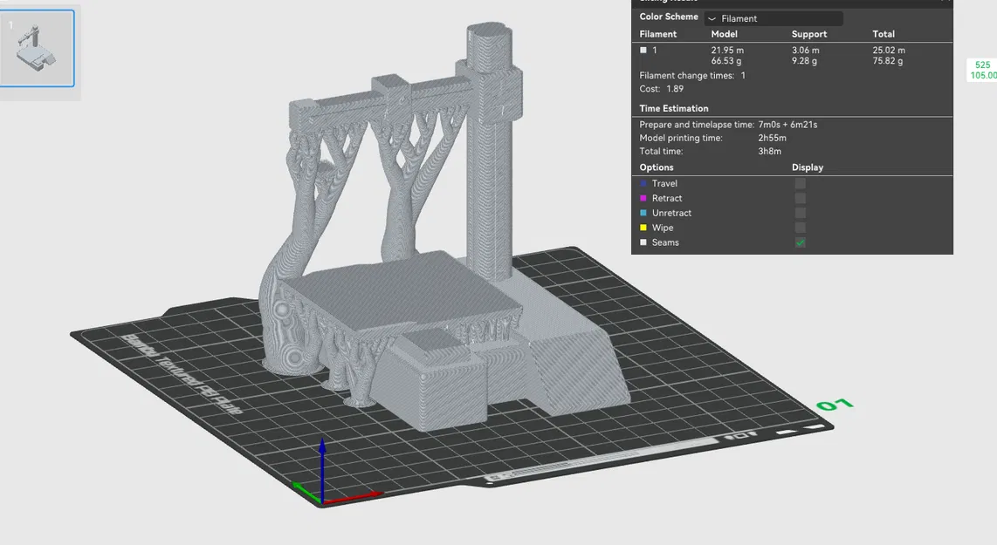
Task: Click the yellow Wipe color legend square
Action: click(x=643, y=228)
